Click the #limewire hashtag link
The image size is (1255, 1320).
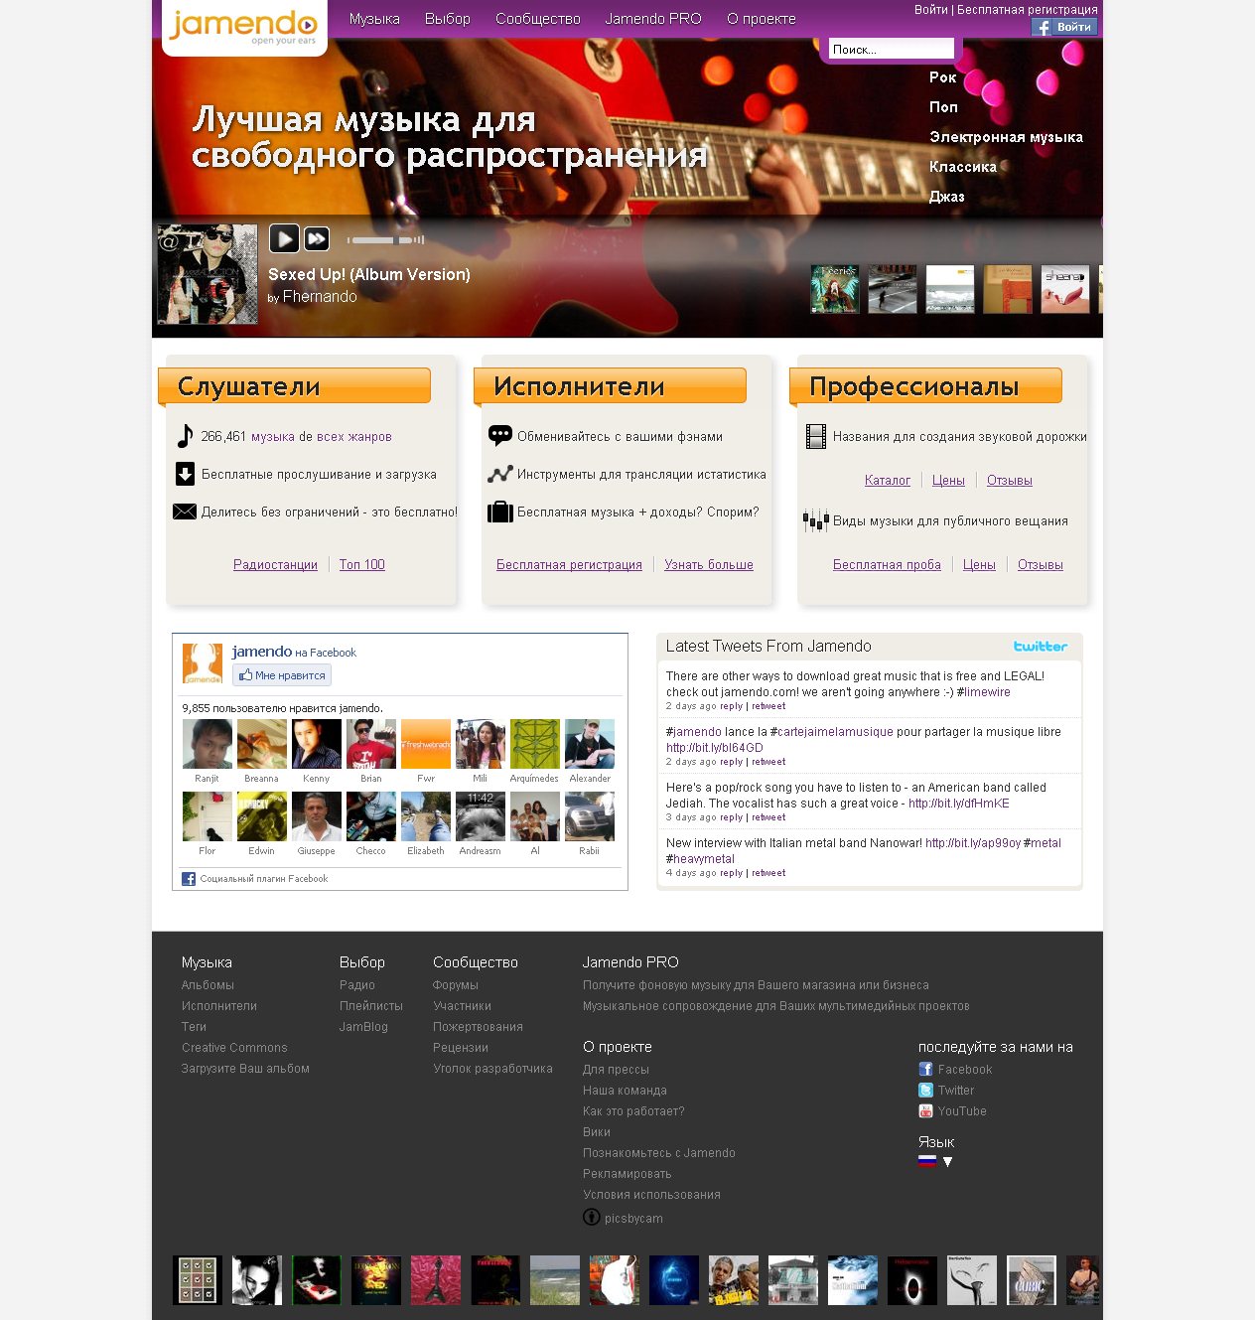[983, 692]
